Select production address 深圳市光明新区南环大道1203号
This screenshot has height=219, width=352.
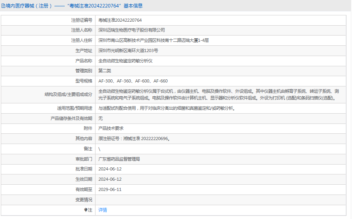(x=128, y=51)
